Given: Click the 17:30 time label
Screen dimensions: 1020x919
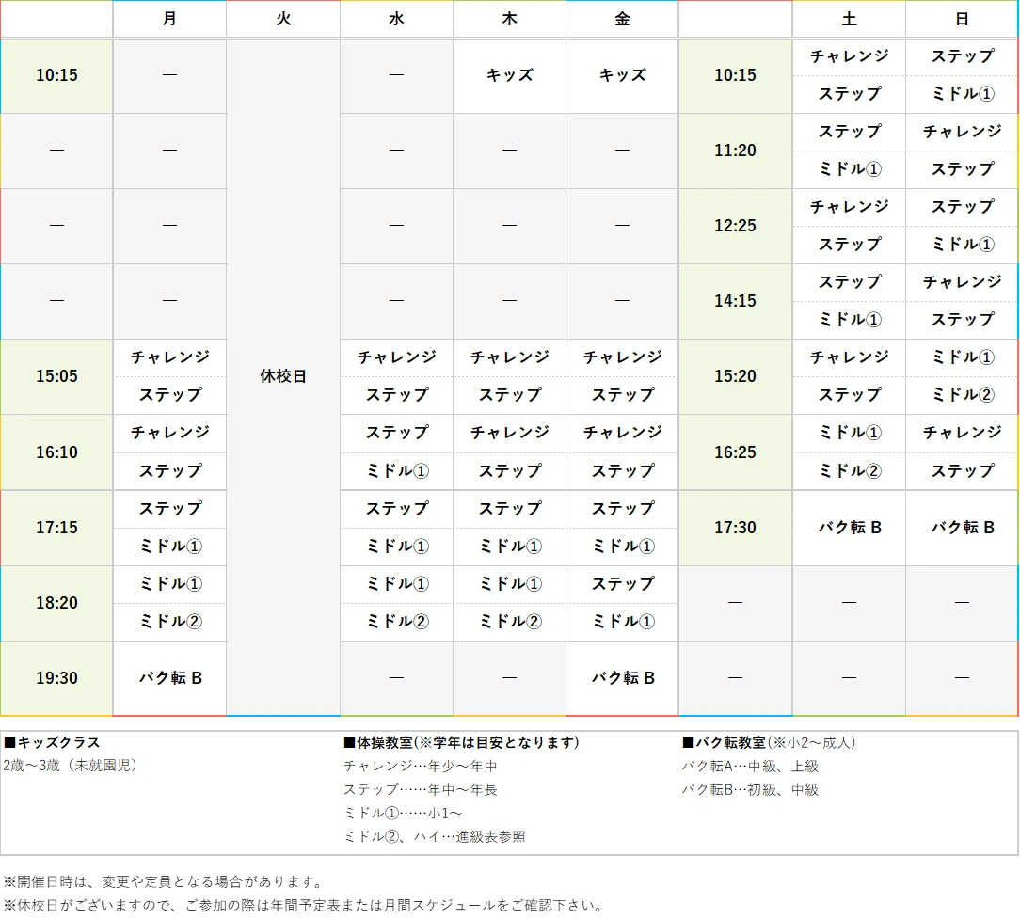Looking at the screenshot, I should [x=735, y=528].
